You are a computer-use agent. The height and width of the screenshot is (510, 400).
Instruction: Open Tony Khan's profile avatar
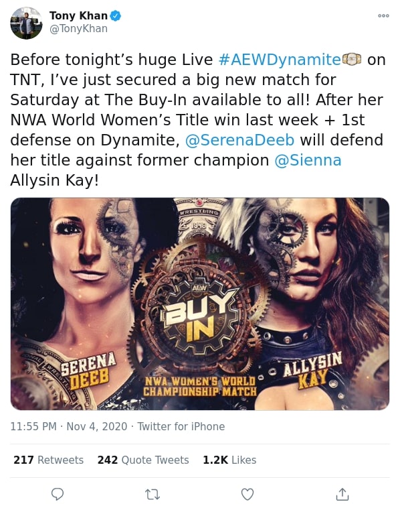26,23
